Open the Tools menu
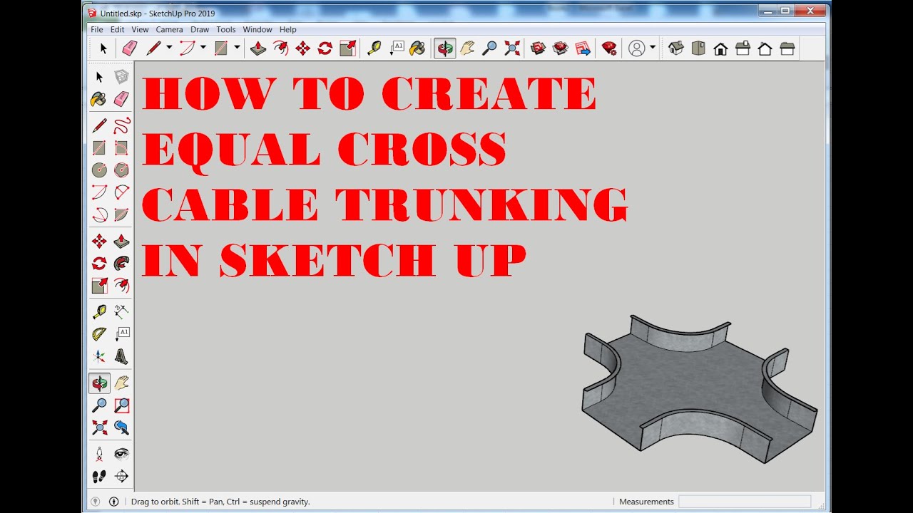Image resolution: width=913 pixels, height=513 pixels. (225, 30)
